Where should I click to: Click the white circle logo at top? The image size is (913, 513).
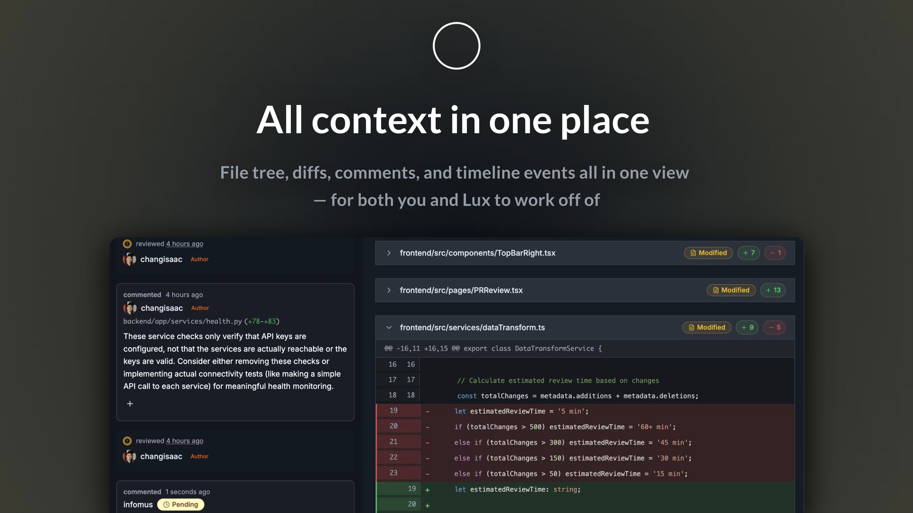[456, 46]
